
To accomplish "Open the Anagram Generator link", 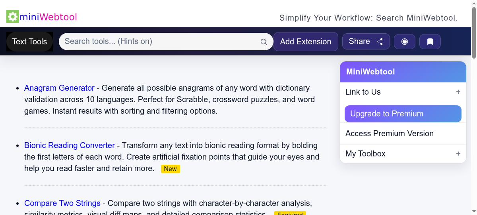I will pyautogui.click(x=59, y=88).
